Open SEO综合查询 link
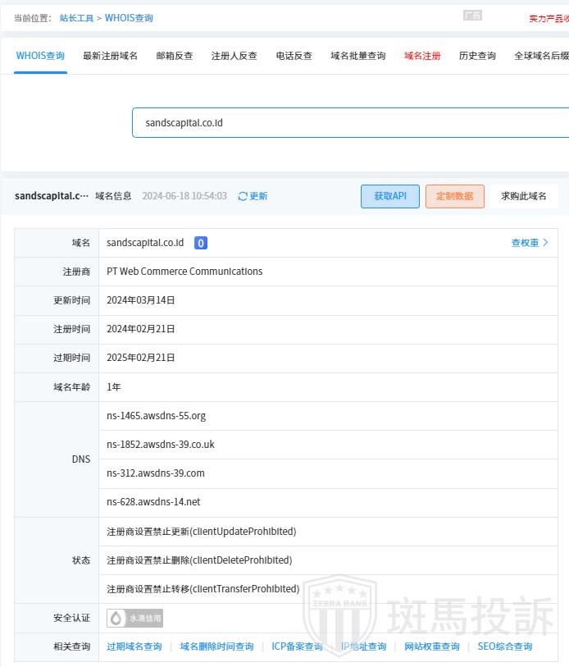569x667 pixels. tap(505, 646)
